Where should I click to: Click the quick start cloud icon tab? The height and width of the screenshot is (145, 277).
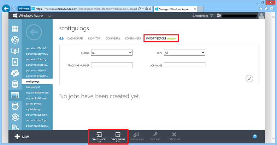click(62, 38)
